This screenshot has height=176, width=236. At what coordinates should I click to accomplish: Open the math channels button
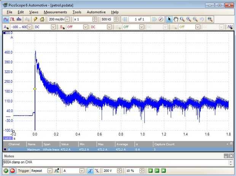230,27
